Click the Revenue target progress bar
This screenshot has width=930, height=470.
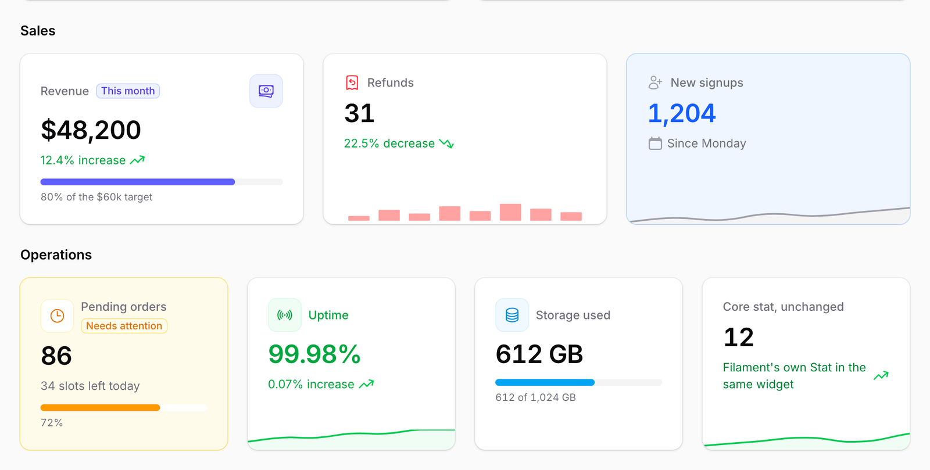point(162,182)
